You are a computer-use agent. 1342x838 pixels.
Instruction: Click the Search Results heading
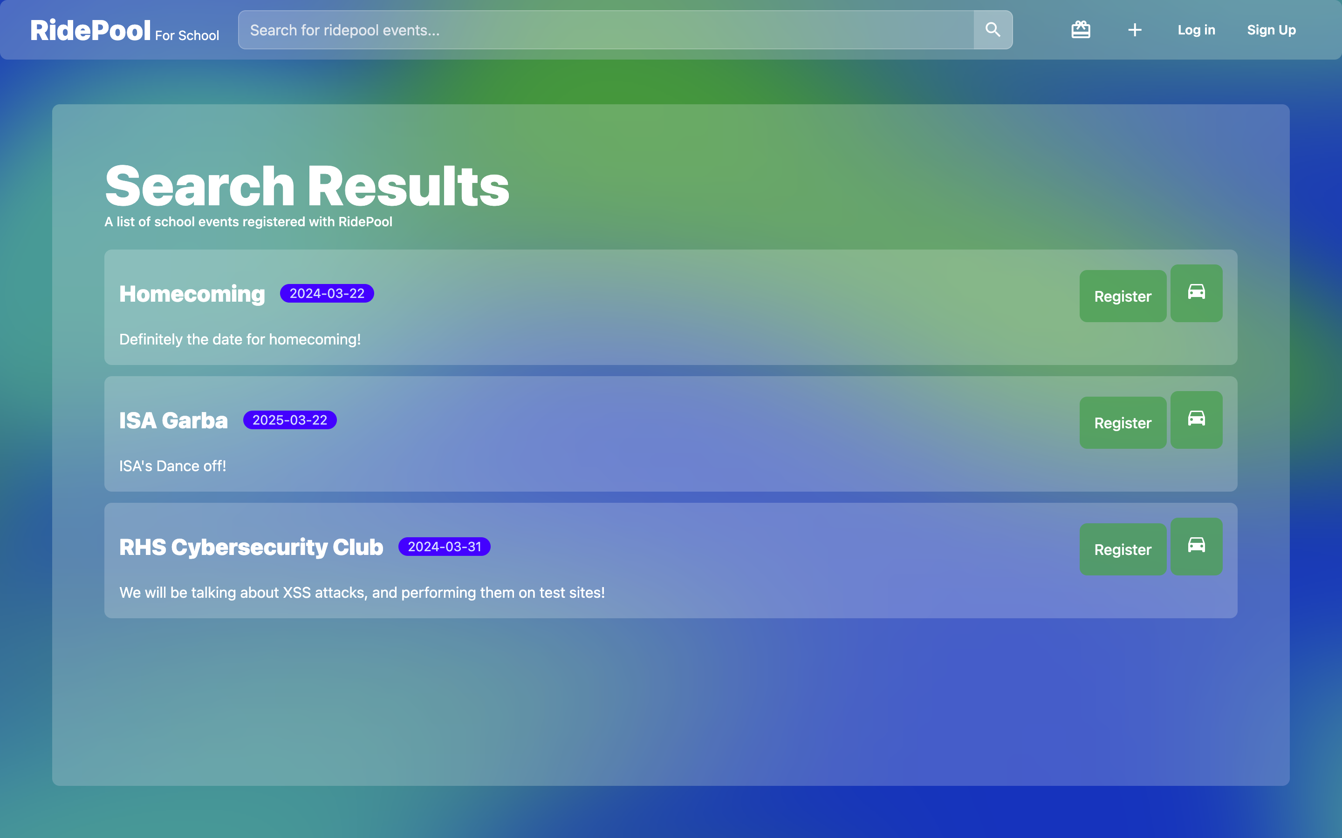click(307, 186)
